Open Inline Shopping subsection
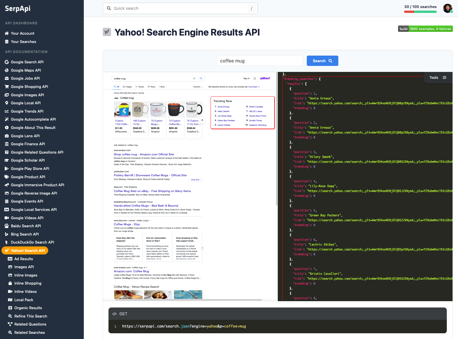 [28, 283]
